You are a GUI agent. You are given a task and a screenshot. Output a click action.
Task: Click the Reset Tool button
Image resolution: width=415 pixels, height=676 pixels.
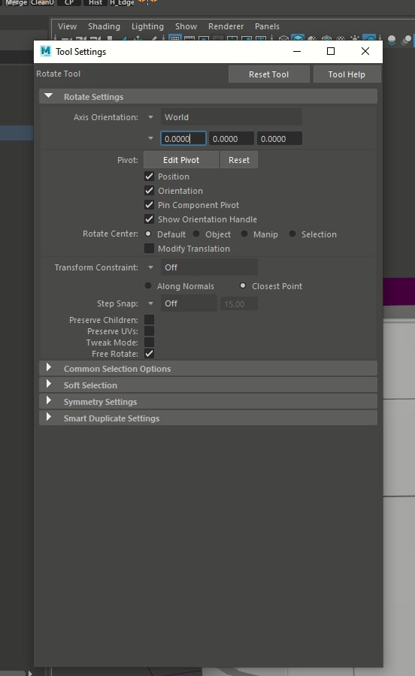coord(268,74)
